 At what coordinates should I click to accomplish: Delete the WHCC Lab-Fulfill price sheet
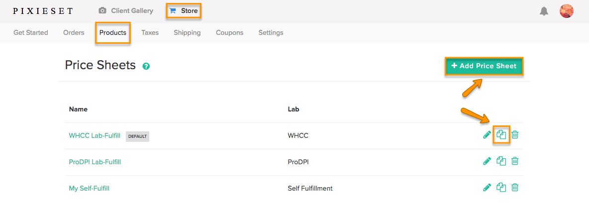pos(515,135)
